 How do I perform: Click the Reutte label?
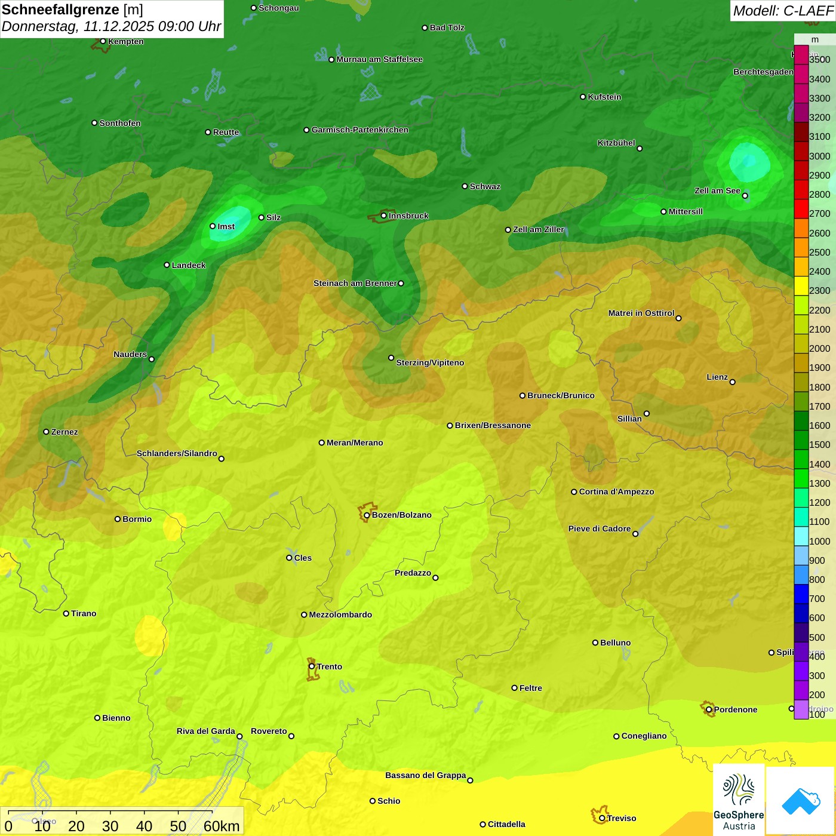[226, 132]
